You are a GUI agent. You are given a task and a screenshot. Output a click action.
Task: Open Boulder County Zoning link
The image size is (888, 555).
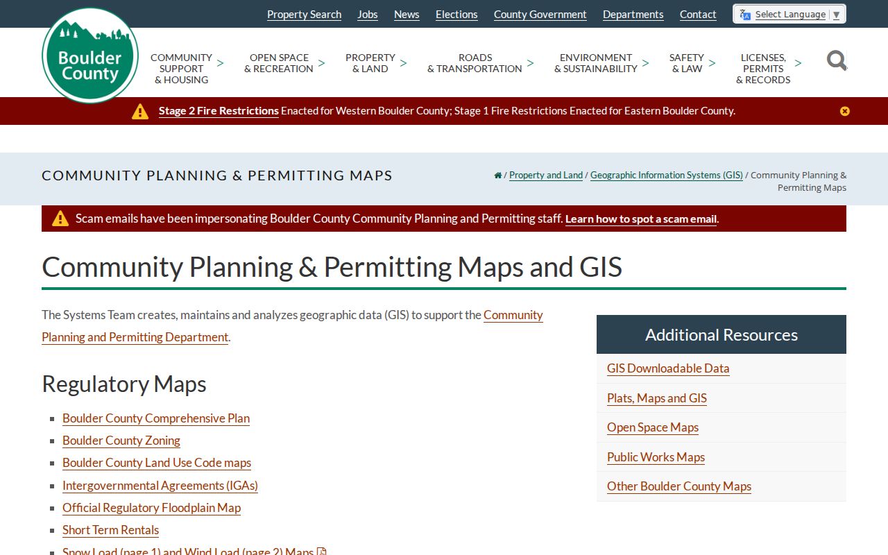[x=121, y=441]
